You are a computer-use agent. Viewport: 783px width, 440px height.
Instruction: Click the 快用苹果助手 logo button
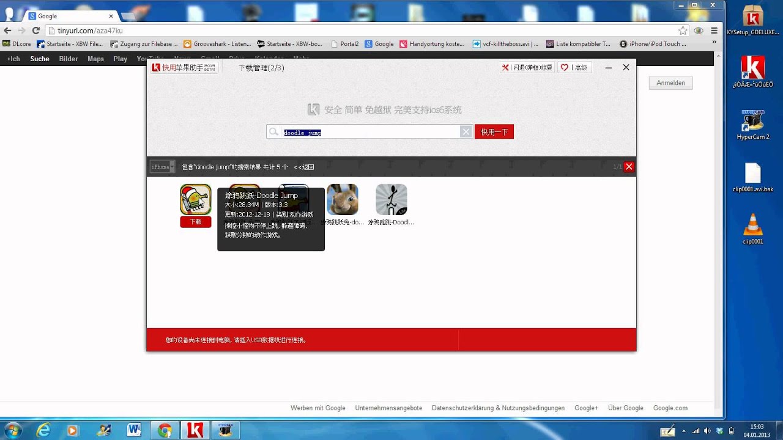coord(184,68)
